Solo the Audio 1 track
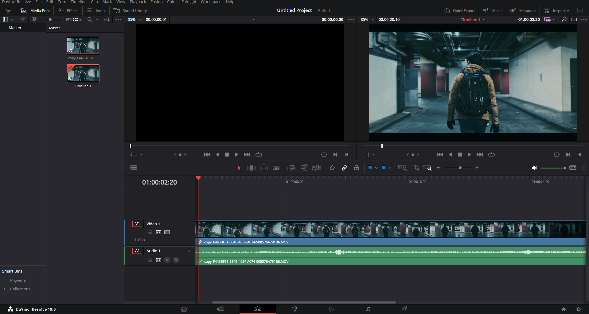Screen dimensions: 589x314 pos(167,260)
